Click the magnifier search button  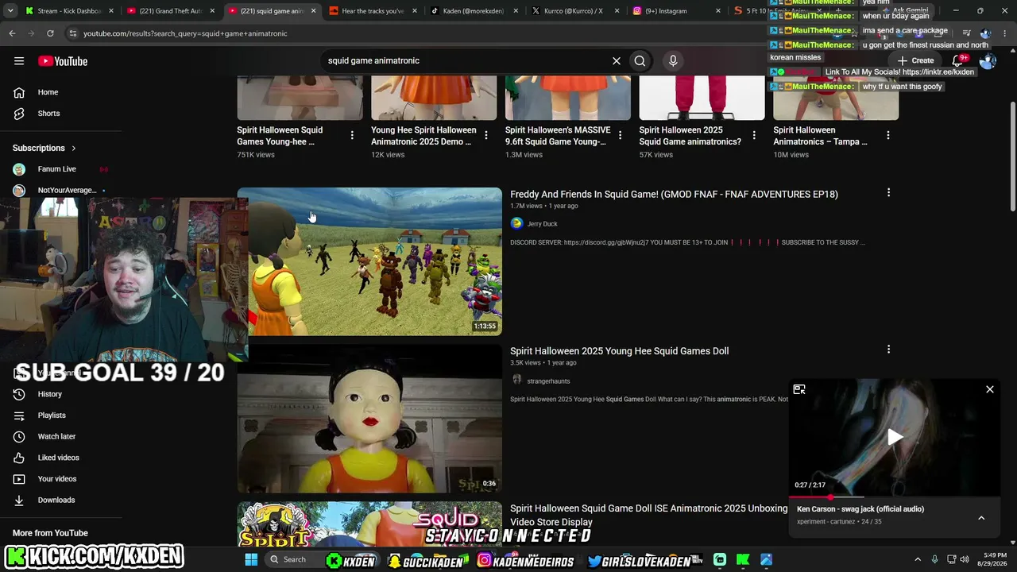640,60
